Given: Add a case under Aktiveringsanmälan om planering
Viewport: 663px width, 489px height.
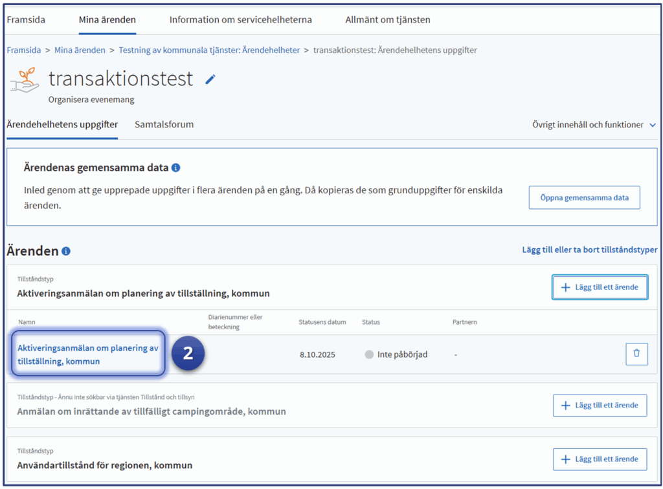Looking at the screenshot, I should click(x=600, y=287).
